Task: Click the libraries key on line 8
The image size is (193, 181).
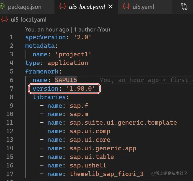Action: tap(49, 97)
